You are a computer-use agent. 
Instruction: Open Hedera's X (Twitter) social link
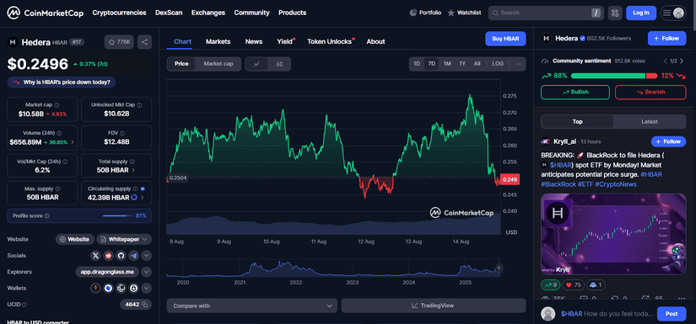pyautogui.click(x=95, y=255)
